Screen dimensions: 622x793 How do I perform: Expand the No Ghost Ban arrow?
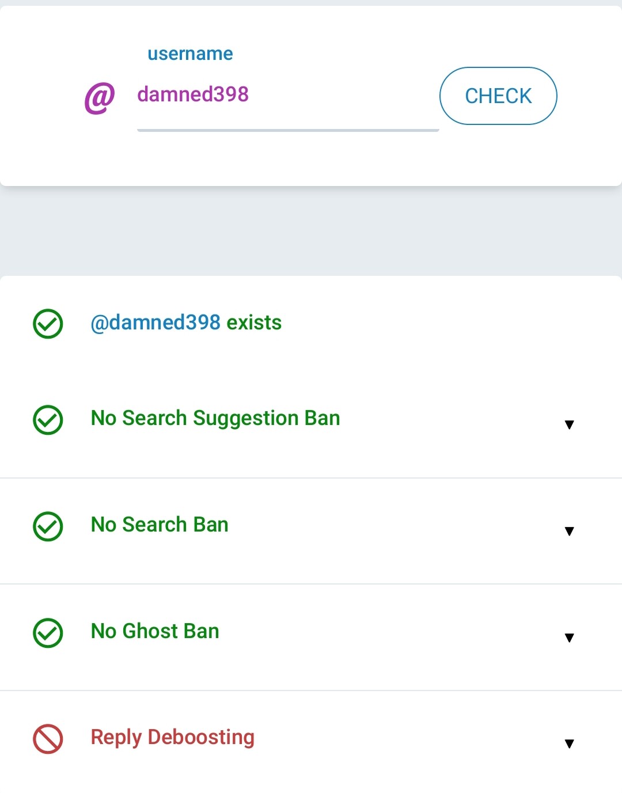tap(570, 638)
